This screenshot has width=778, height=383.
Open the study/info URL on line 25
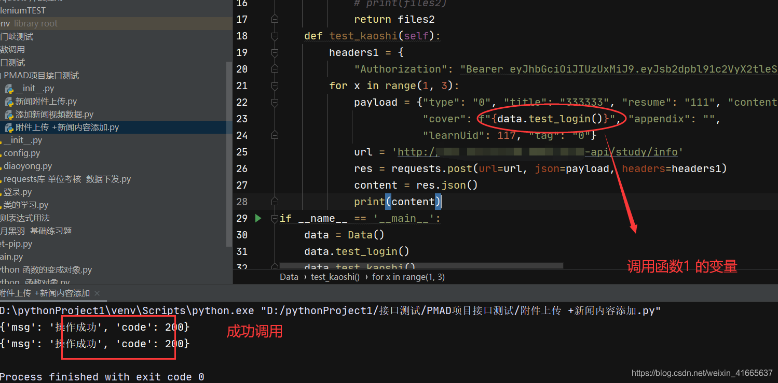tap(537, 152)
